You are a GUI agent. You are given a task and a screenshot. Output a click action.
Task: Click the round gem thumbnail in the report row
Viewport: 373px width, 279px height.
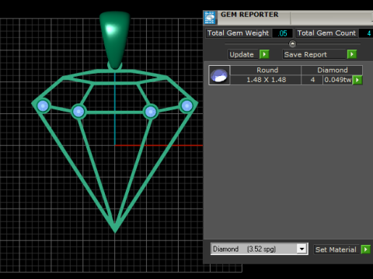pyautogui.click(x=219, y=75)
